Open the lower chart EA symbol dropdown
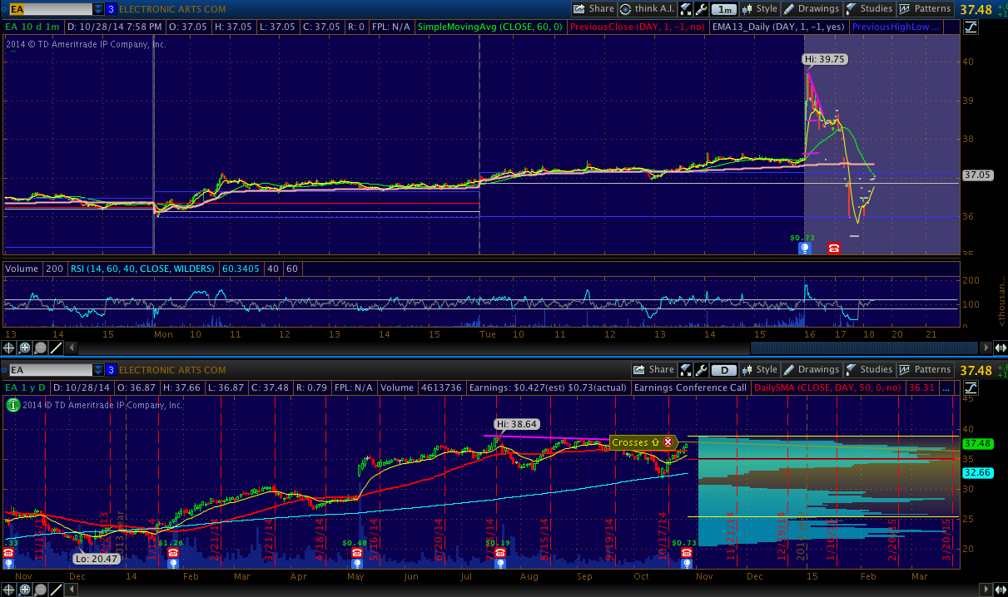1008x597 pixels. (98, 370)
